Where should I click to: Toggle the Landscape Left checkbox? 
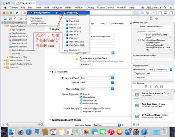pyautogui.click(x=81, y=100)
